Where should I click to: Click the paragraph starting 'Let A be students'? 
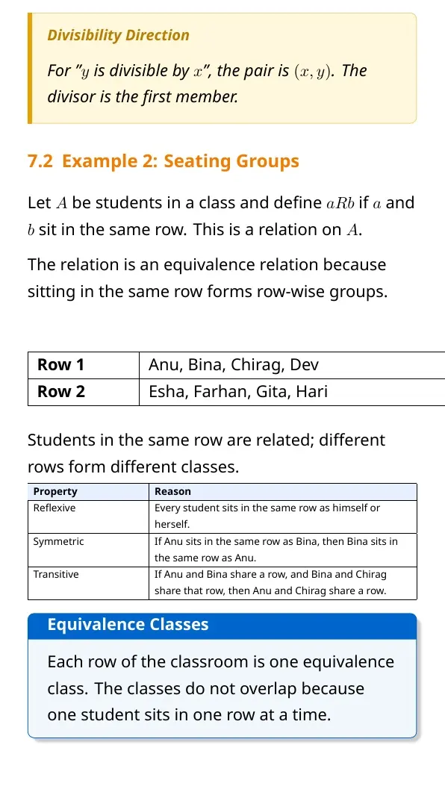(221, 216)
